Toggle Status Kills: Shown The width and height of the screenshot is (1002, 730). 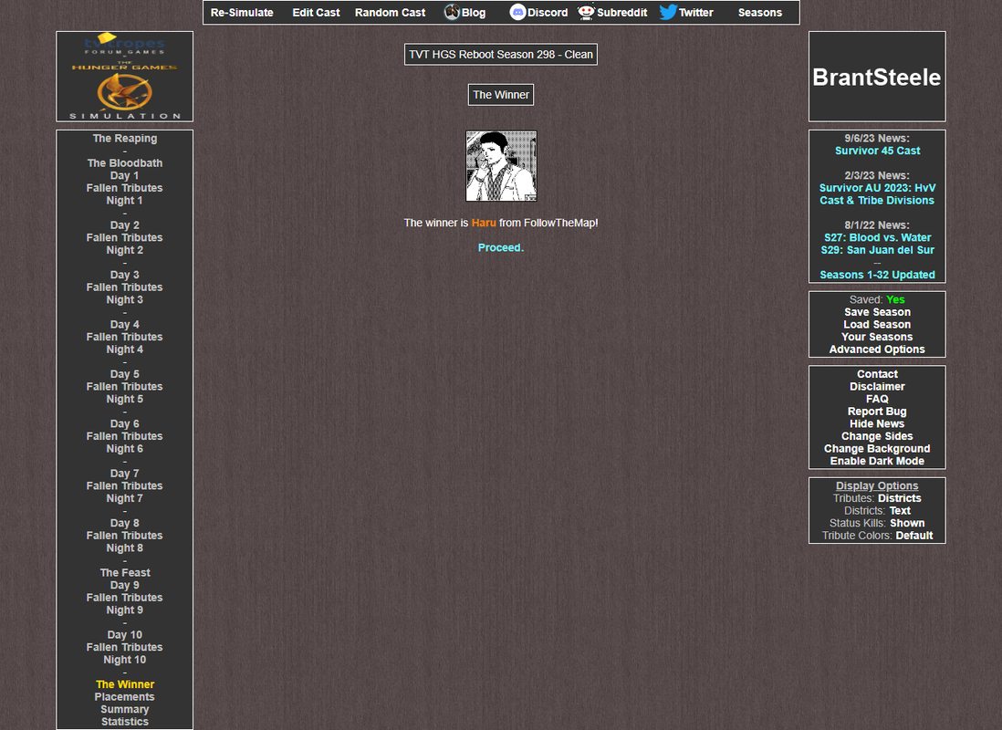[907, 523]
